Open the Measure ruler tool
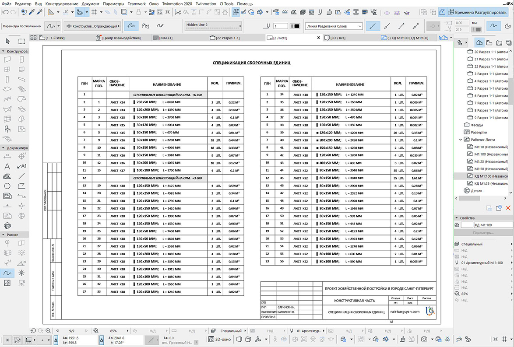The image size is (514, 347). pyautogui.click(x=160, y=12)
